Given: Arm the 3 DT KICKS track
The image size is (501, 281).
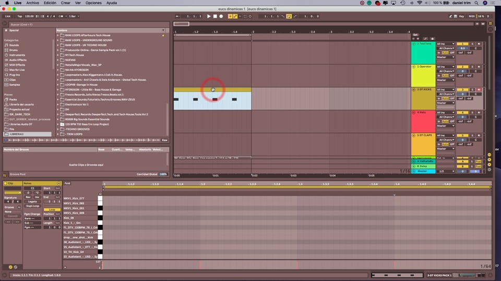Looking at the screenshot, I should [479, 90].
